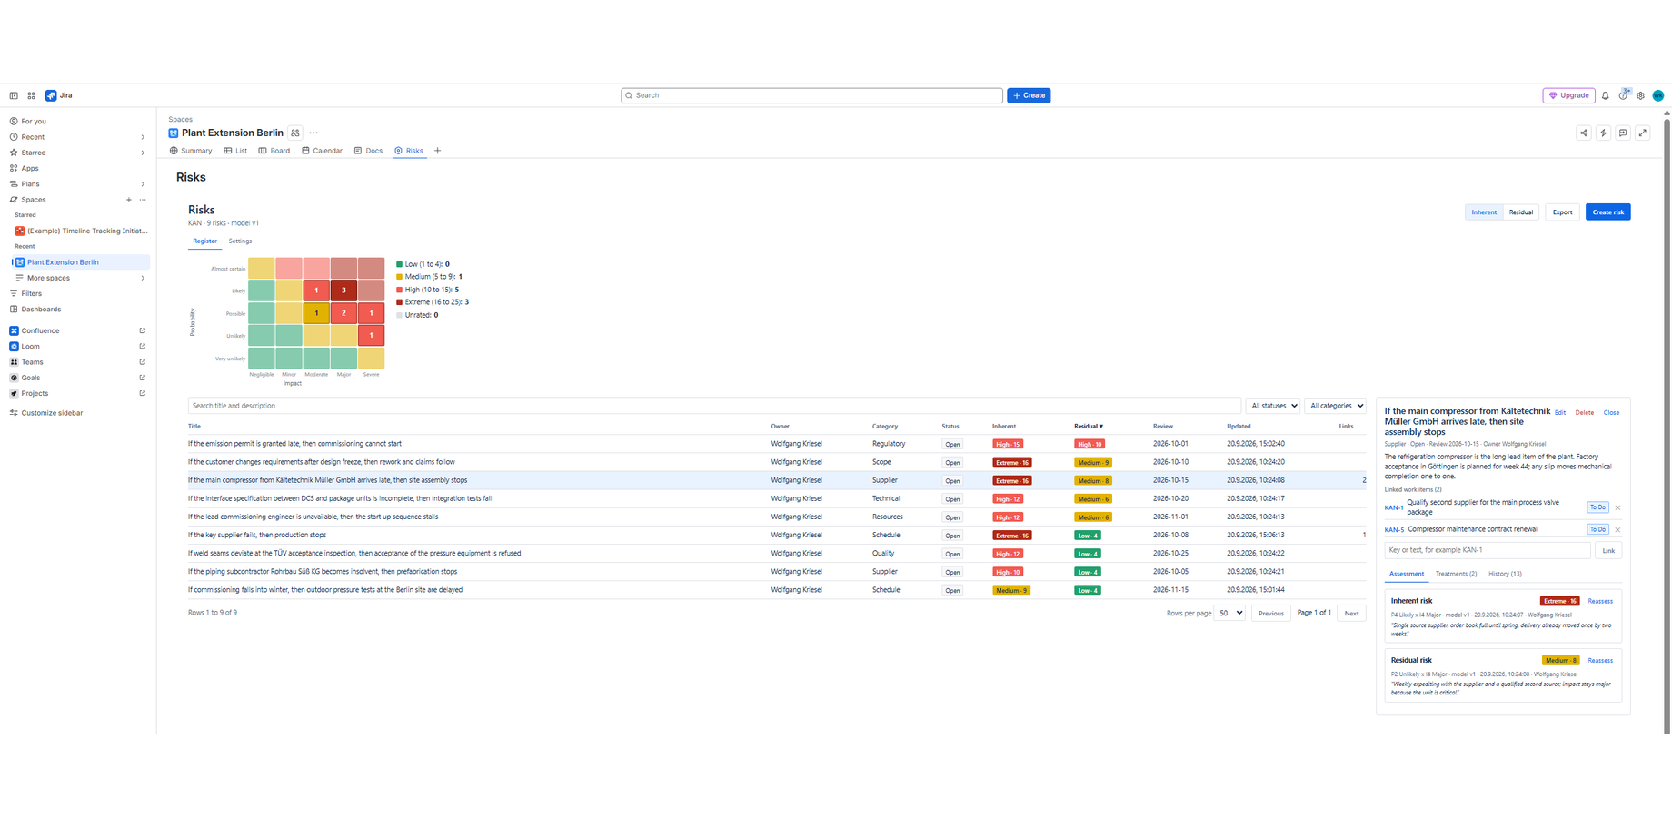This screenshot has height=817, width=1672.
Task: Change rows per page dropdown
Action: coord(1229,614)
